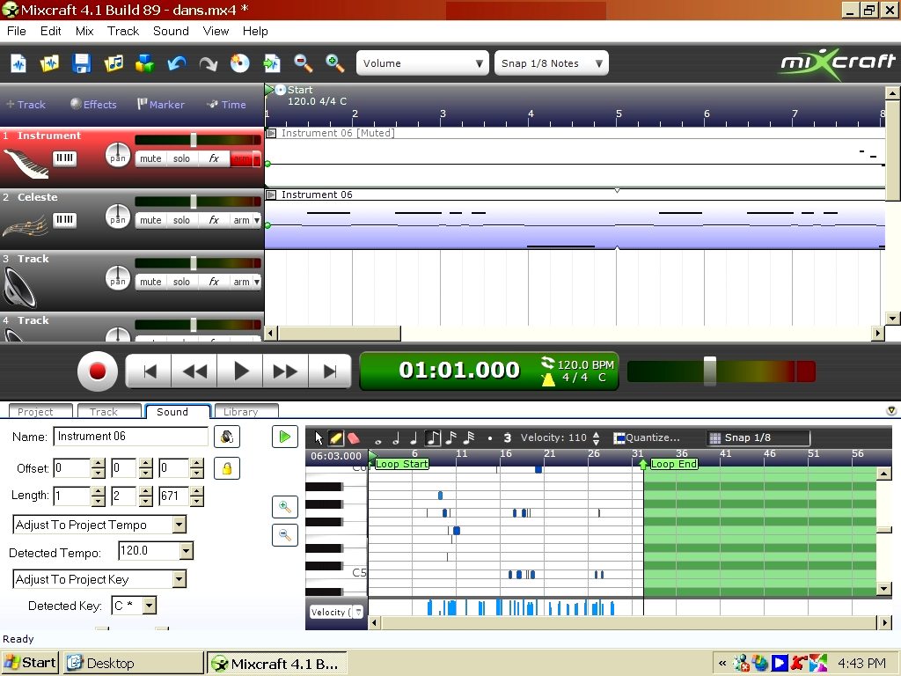Viewport: 901px width, 676px height.
Task: Choose the thirty-second note length icon
Action: 469,438
